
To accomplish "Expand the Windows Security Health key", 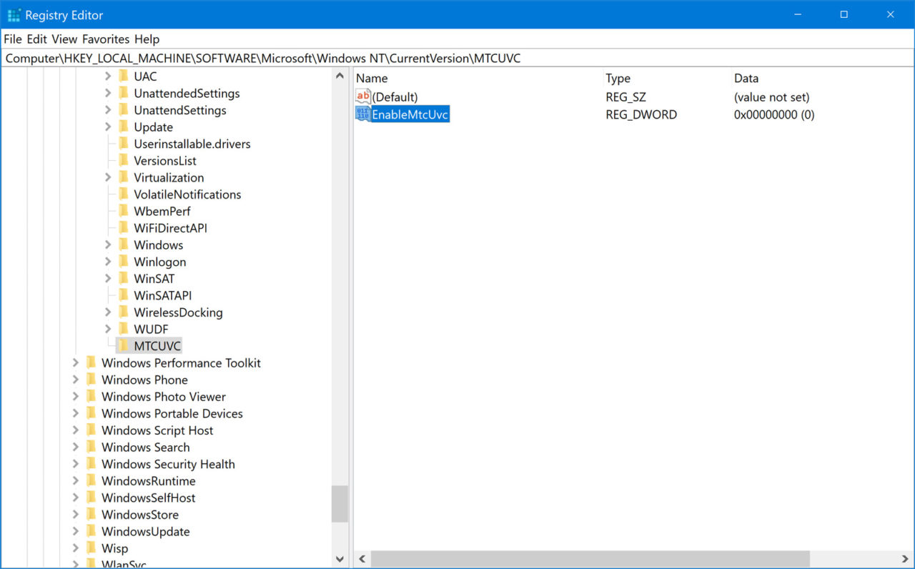I will tap(76, 464).
